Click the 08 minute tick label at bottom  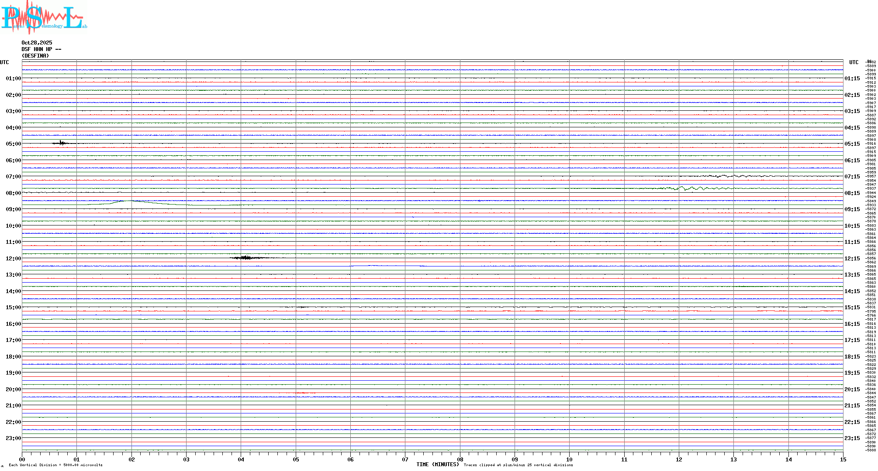(x=460, y=459)
